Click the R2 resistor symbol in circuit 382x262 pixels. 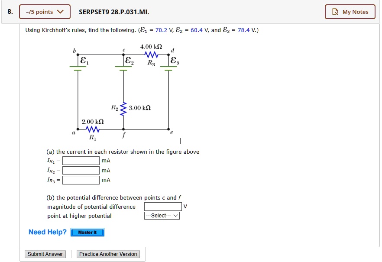(123, 109)
